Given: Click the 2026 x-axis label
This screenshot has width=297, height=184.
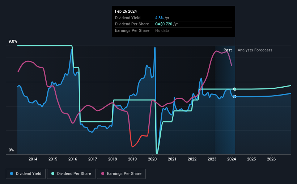Looking at the screenshot, I should click(271, 159).
